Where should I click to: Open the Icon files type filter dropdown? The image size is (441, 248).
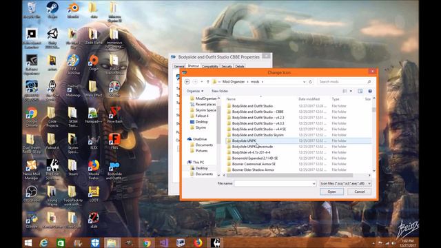345,184
